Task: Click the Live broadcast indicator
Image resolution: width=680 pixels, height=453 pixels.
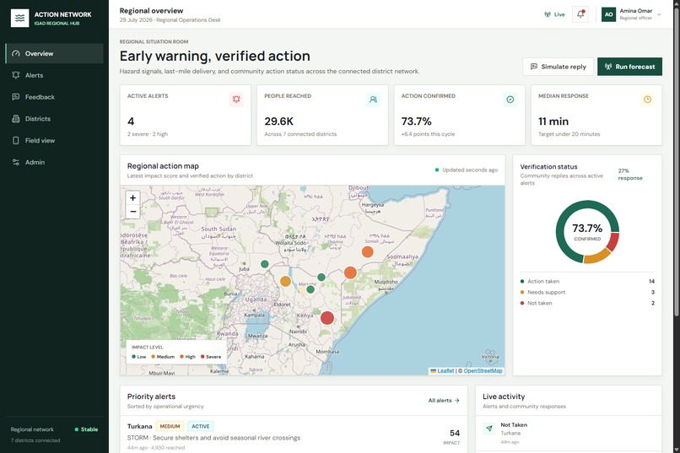Action: (x=554, y=14)
